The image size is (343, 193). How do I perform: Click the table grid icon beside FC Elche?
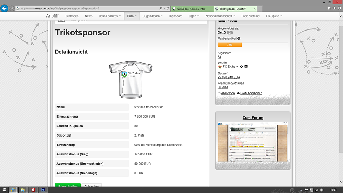(246, 67)
